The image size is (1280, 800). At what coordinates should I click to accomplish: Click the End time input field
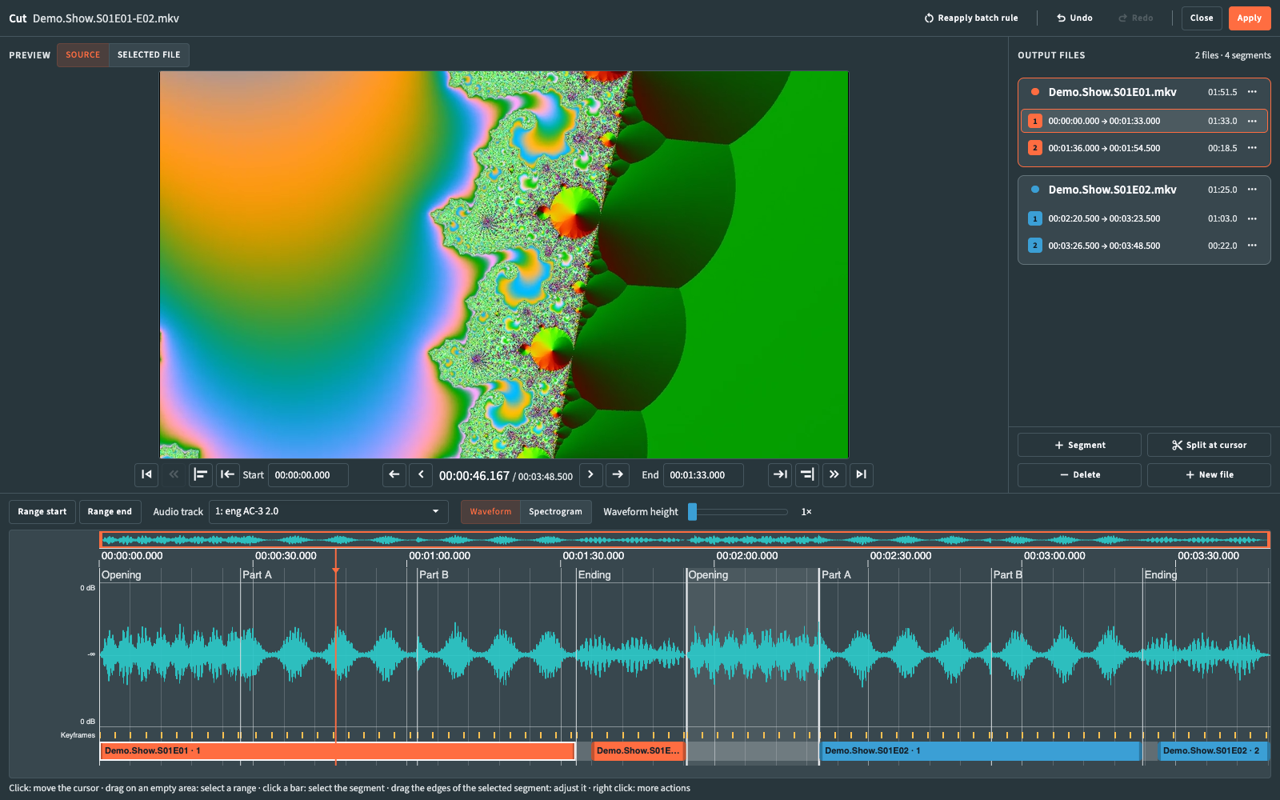[703, 475]
